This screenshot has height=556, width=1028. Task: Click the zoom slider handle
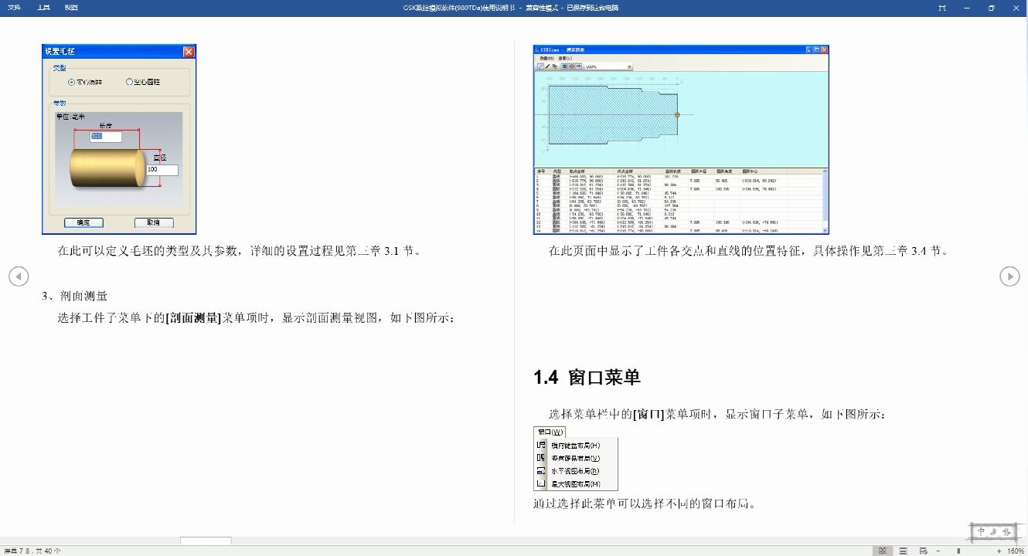[x=959, y=551]
